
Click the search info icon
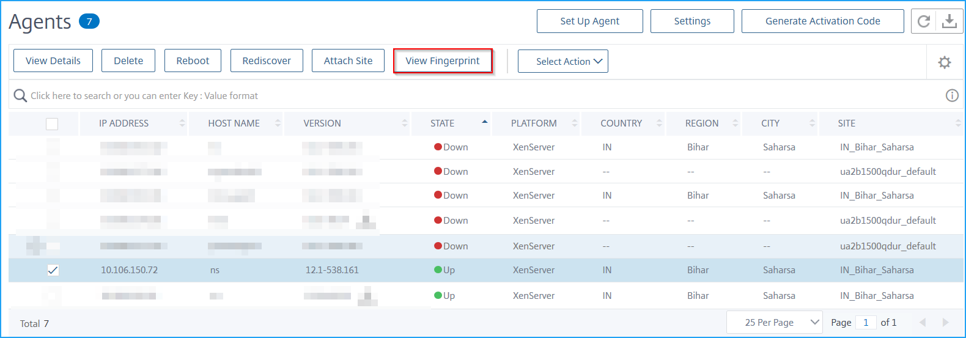[952, 95]
